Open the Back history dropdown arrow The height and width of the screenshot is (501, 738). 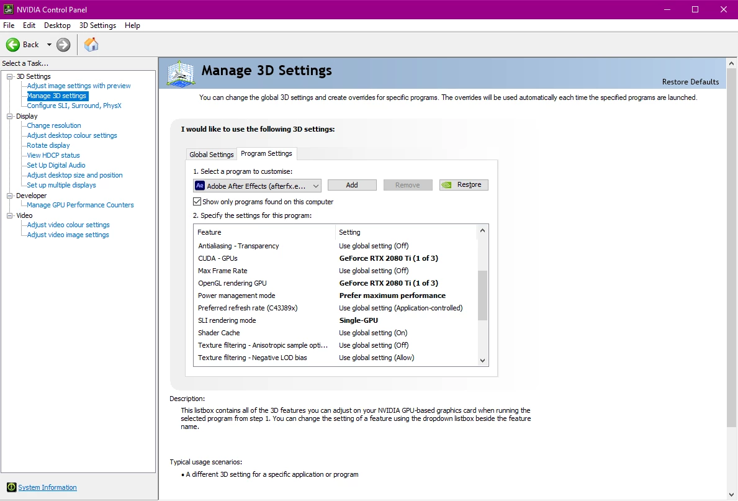(49, 45)
